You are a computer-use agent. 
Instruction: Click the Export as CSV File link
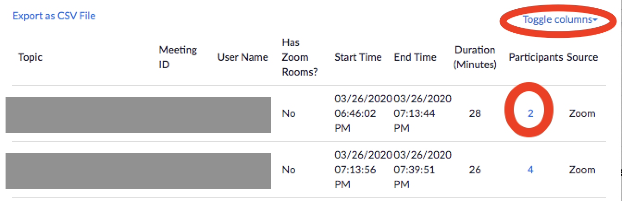54,16
